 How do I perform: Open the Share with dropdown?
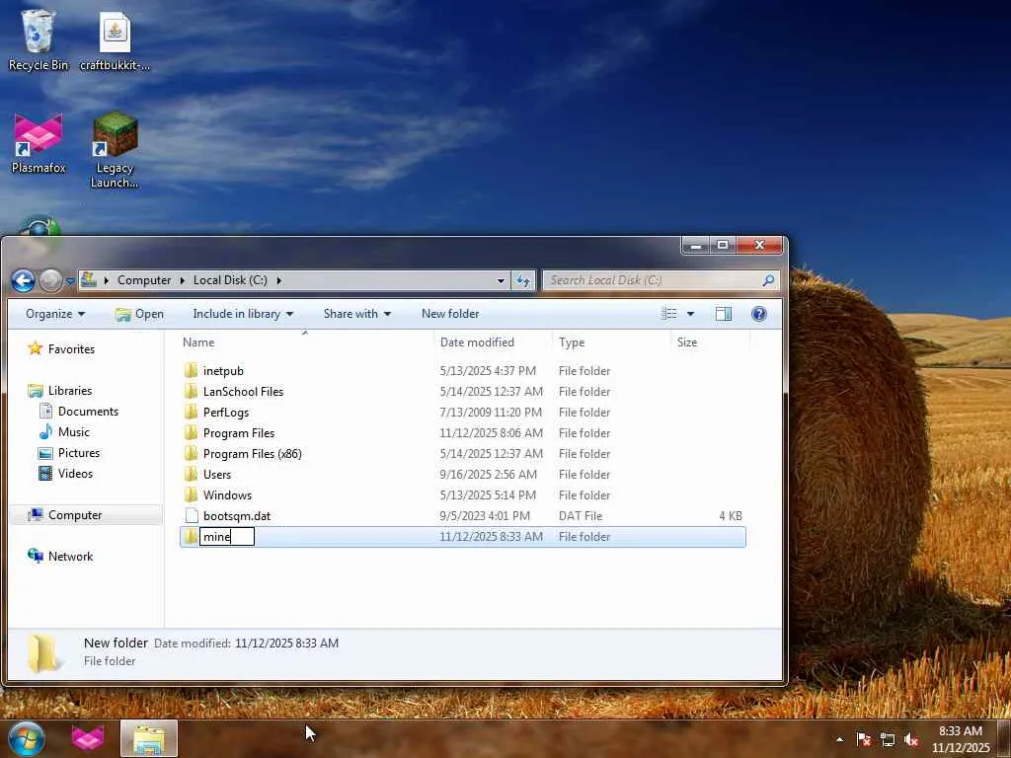357,314
